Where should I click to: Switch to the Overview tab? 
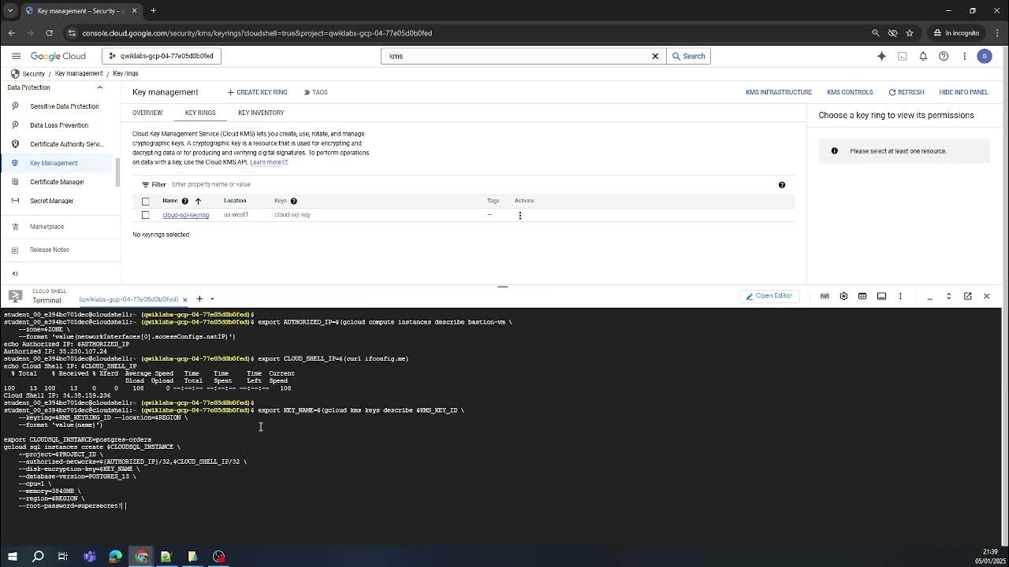tap(147, 113)
